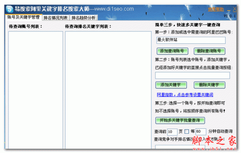Click the 简单三步,快速多关键字一键查询 heading
Screen dimensions: 241x153
(x=188, y=25)
